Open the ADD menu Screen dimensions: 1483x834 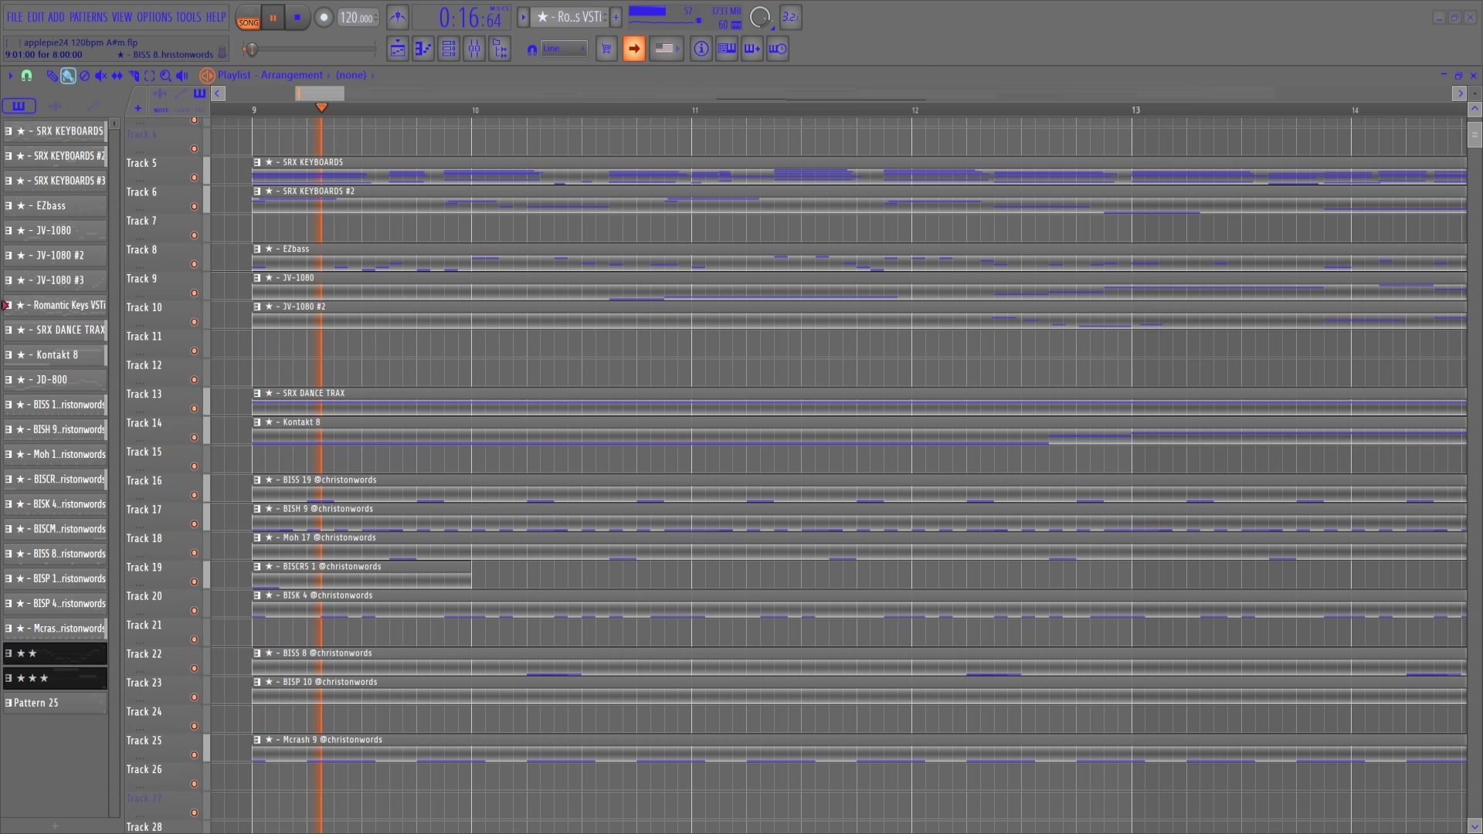pyautogui.click(x=56, y=17)
